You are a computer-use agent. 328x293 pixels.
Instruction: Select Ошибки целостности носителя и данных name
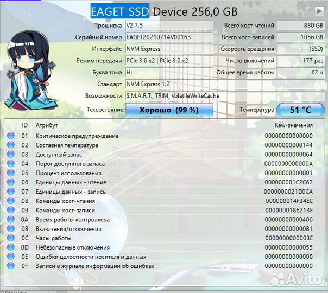tap(91, 257)
